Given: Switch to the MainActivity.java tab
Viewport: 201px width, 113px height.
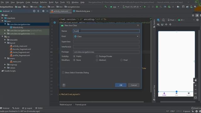Looking at the screenshot, I should 83,11.
